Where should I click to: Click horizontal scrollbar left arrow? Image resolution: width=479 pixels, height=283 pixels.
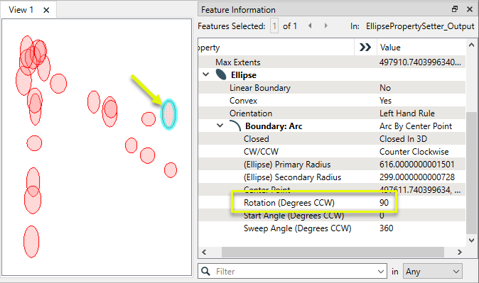tap(204, 252)
